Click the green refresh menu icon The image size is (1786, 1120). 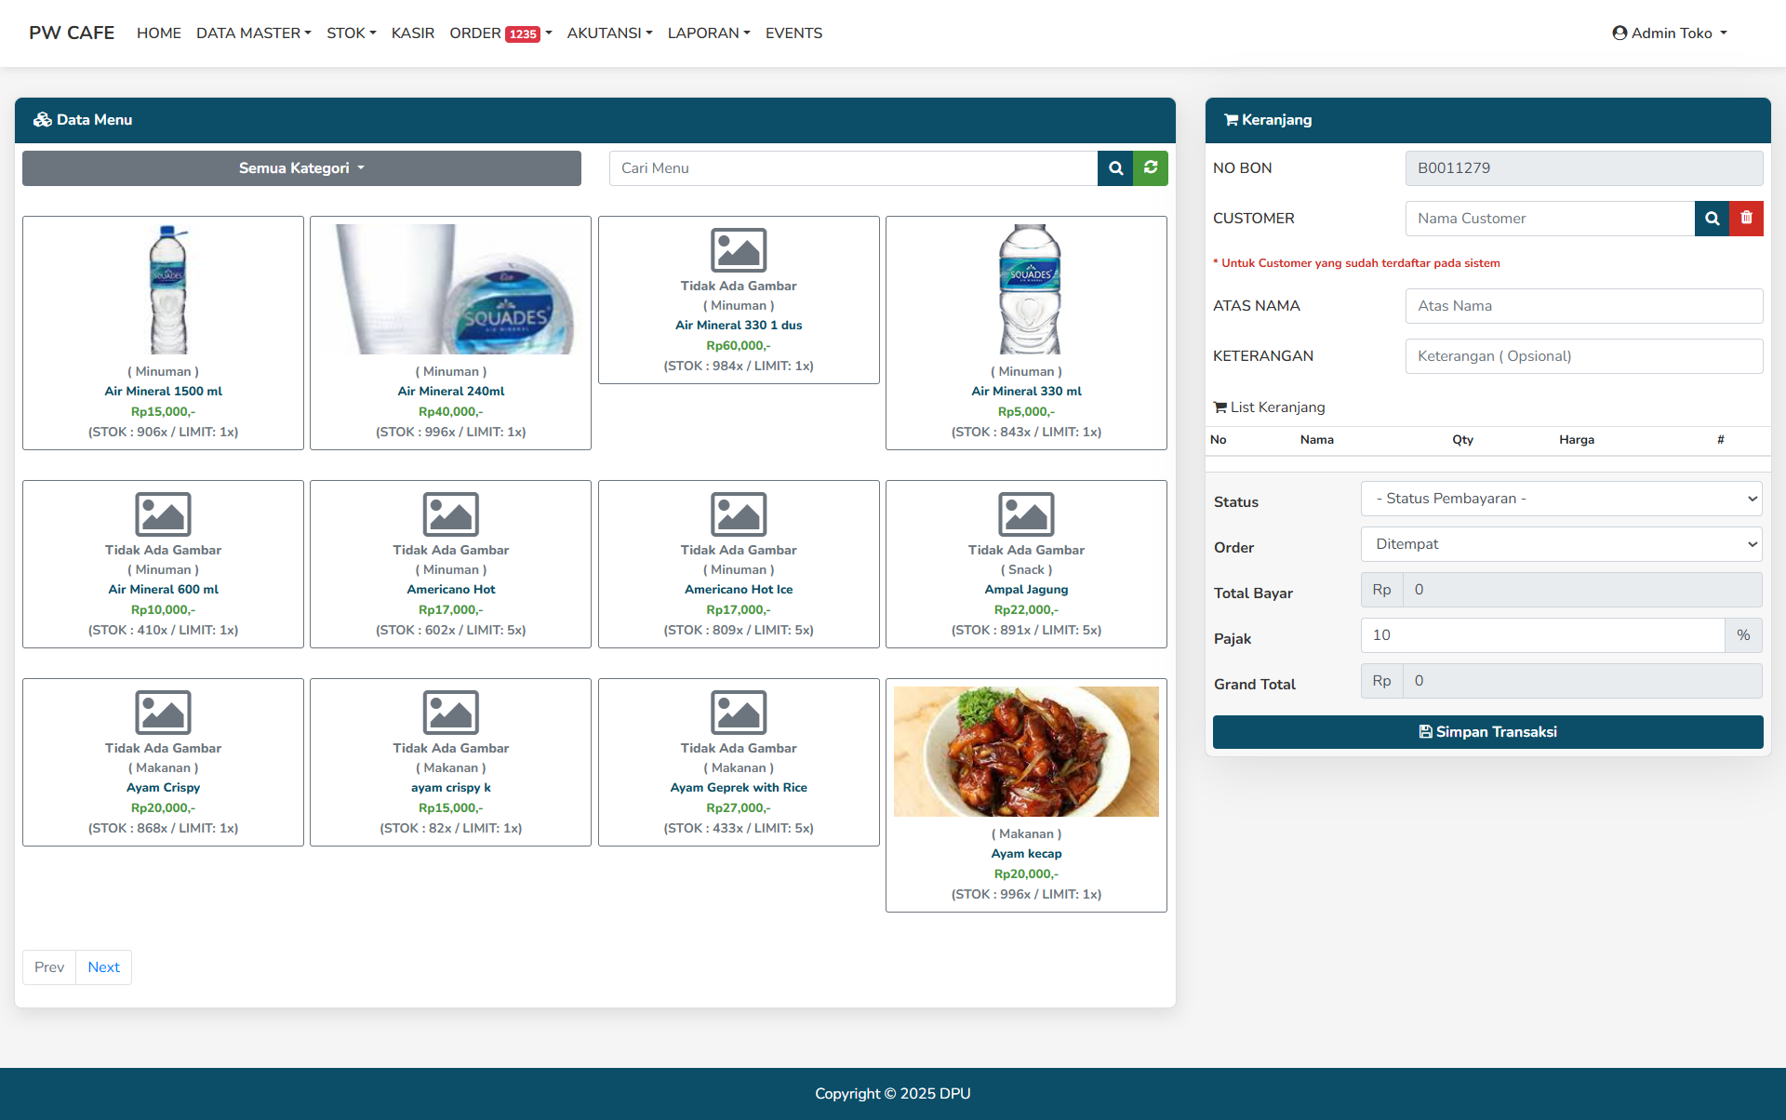click(x=1151, y=168)
